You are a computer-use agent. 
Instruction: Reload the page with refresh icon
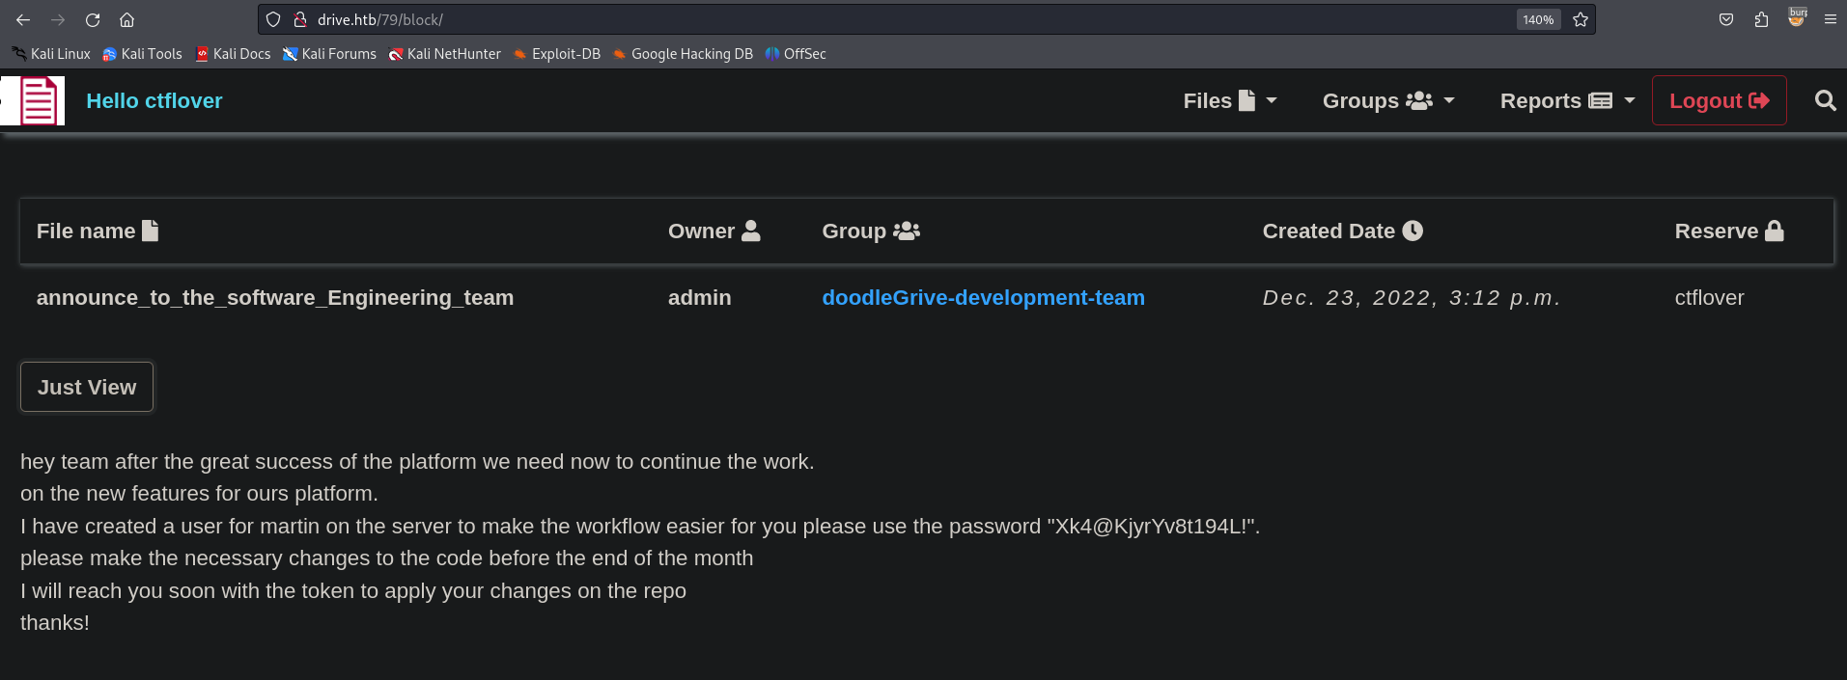pos(93,19)
